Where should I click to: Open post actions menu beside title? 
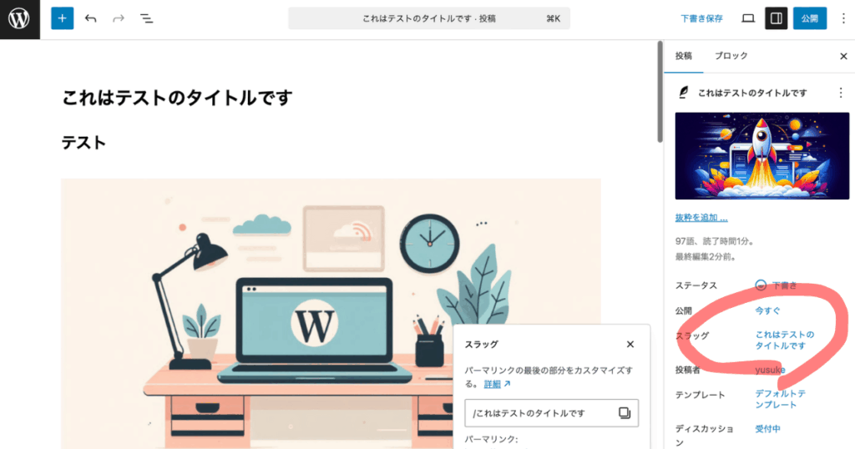click(841, 93)
